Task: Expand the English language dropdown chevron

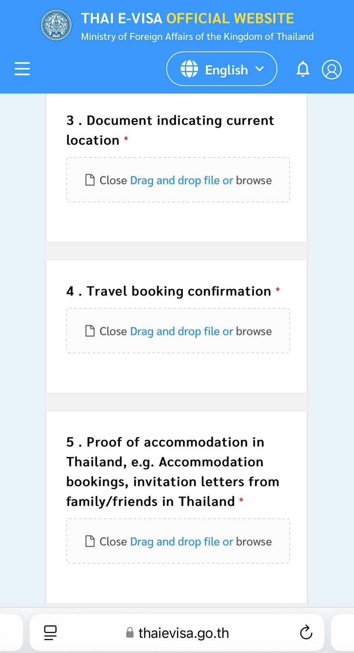Action: 259,69
